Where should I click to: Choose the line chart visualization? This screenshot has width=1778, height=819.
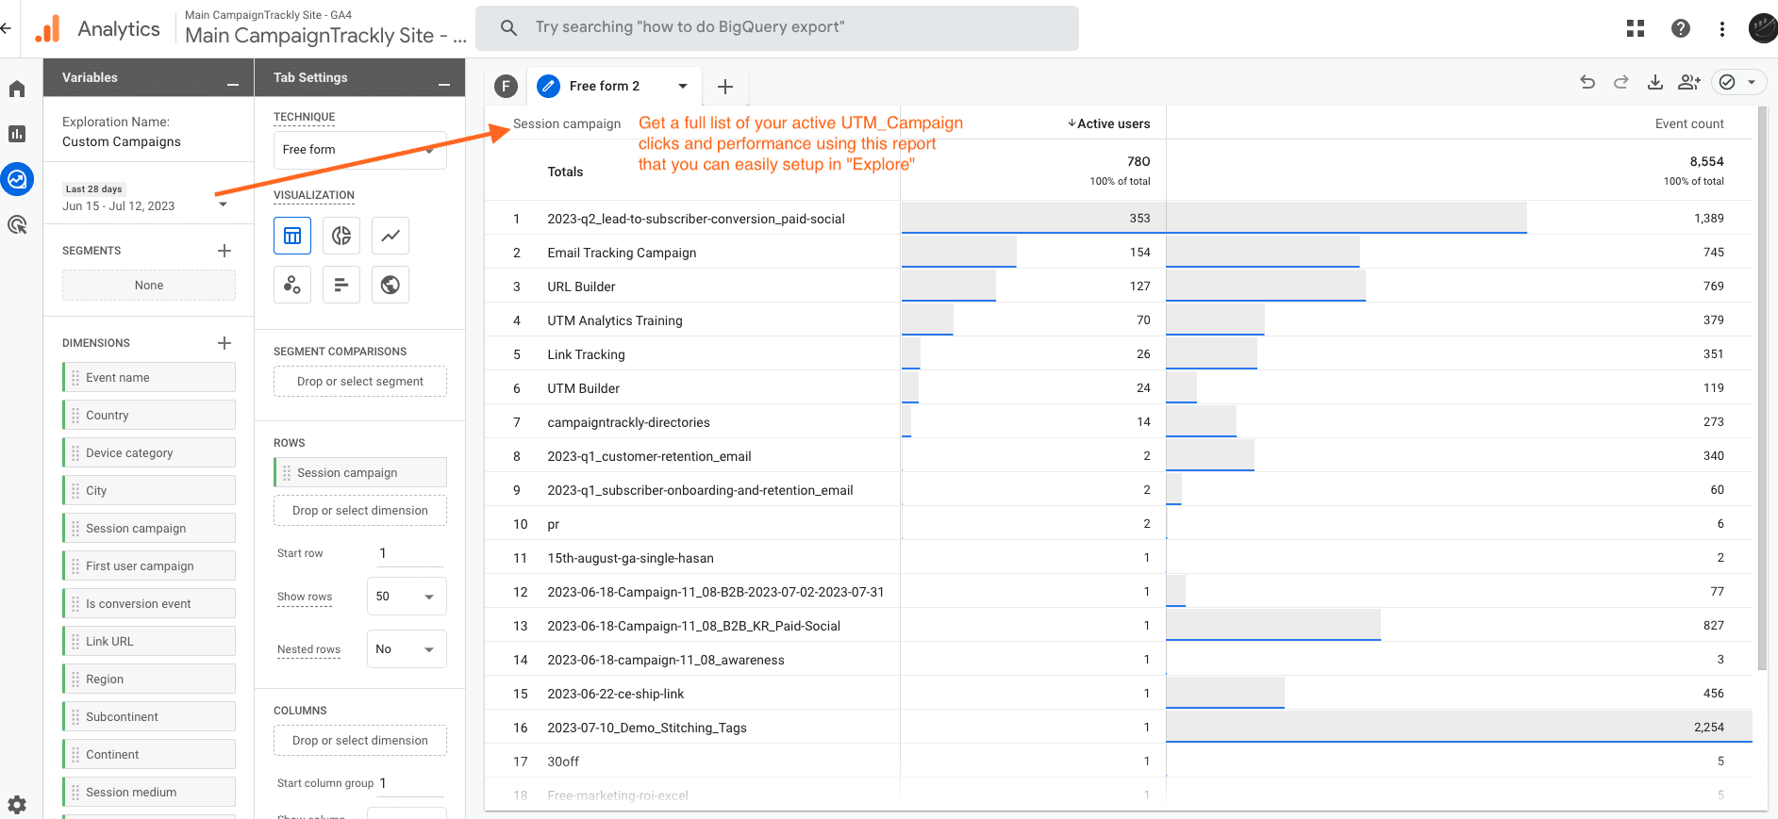pyautogui.click(x=390, y=236)
